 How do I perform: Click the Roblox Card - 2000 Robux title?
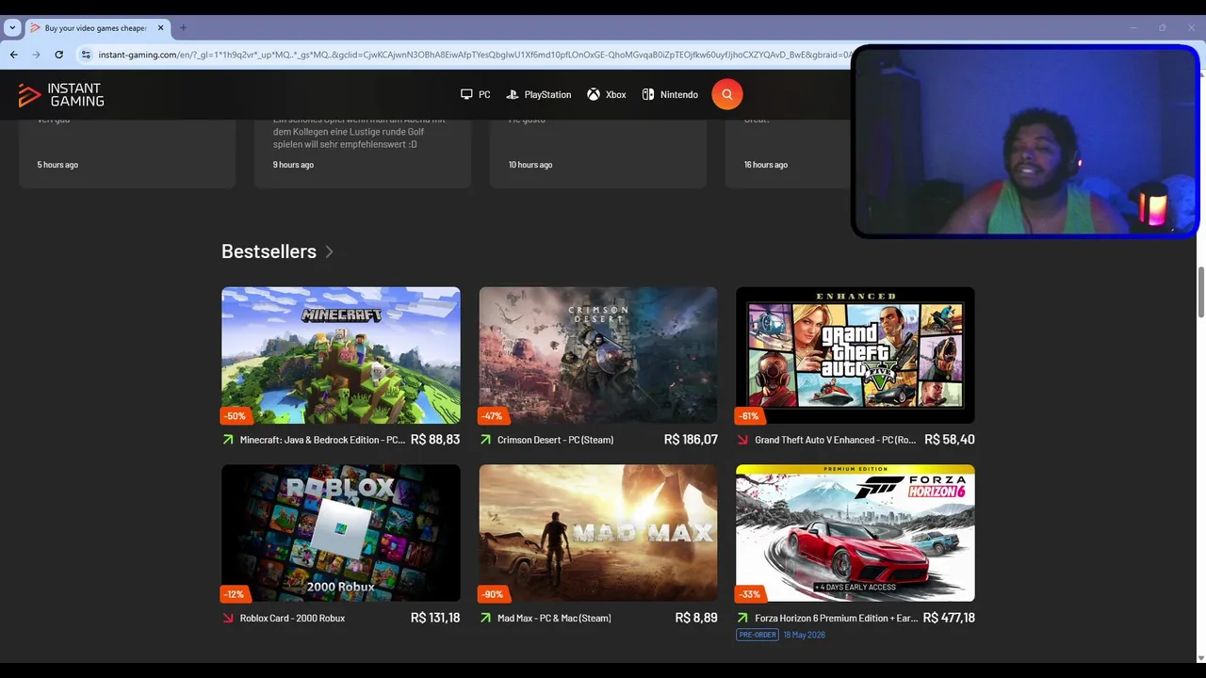pos(292,619)
